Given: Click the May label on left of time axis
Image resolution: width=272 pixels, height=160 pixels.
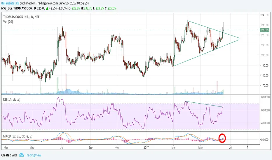Looking at the screenshot, I should tap(32, 147).
